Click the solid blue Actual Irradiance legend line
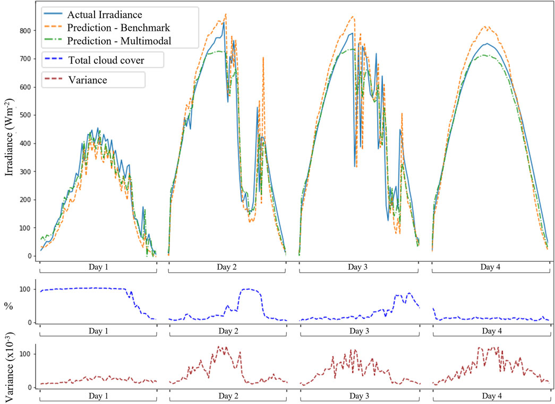 point(53,14)
